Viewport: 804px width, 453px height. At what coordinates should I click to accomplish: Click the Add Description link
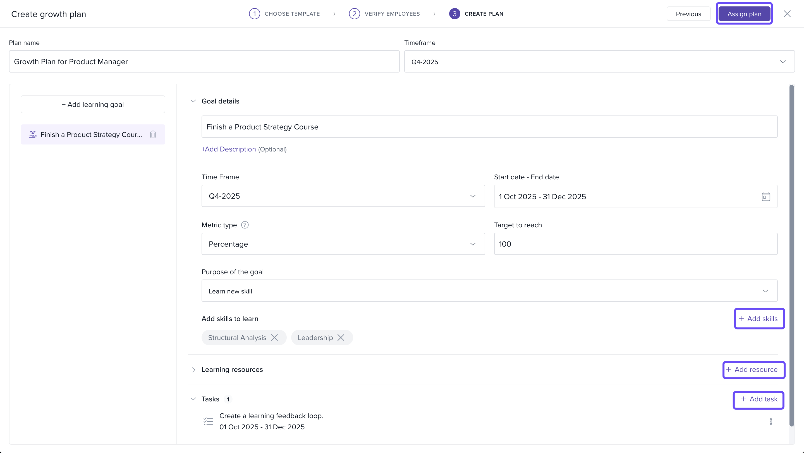click(x=228, y=149)
